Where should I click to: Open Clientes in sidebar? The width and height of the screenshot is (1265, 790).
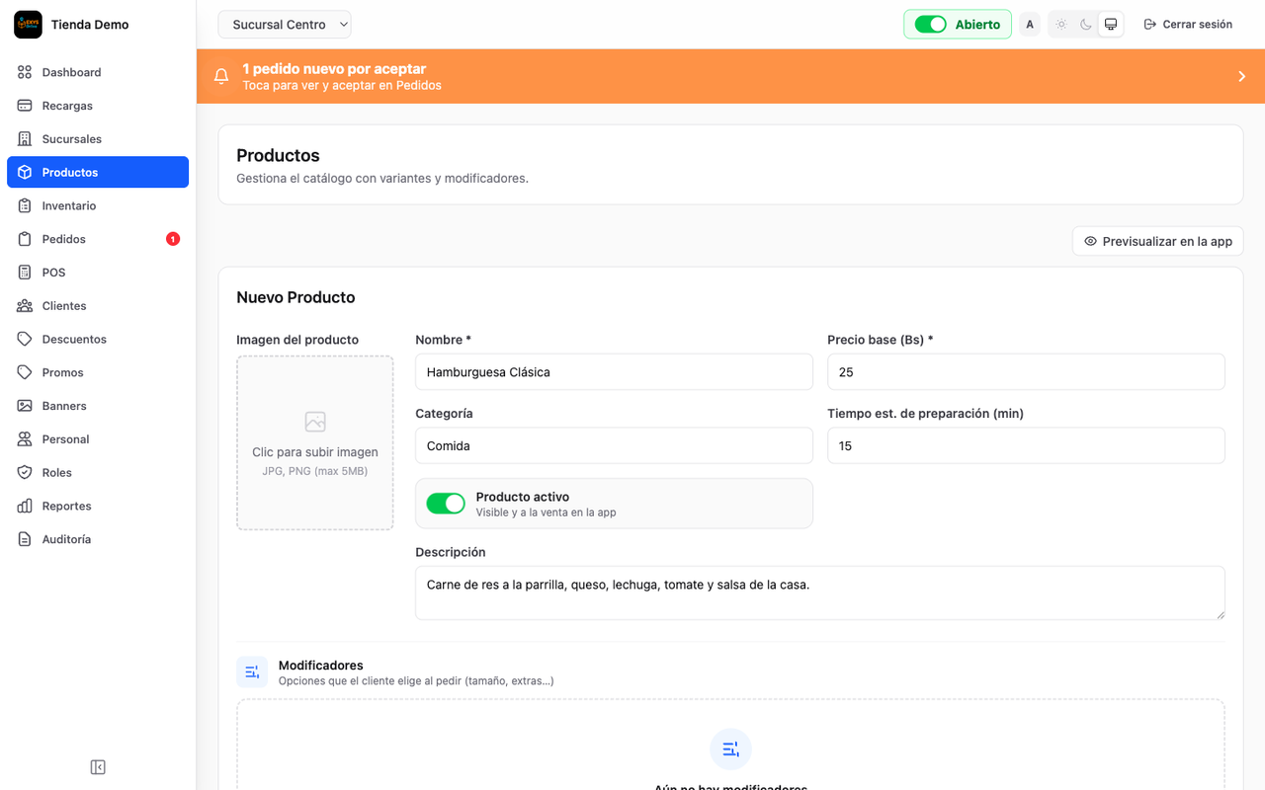[98, 306]
